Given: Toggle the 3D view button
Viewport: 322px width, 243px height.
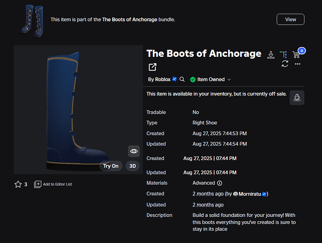Looking at the screenshot, I should pos(133,166).
